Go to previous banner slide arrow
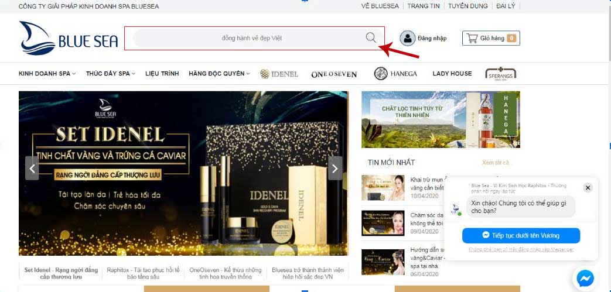 (32, 169)
